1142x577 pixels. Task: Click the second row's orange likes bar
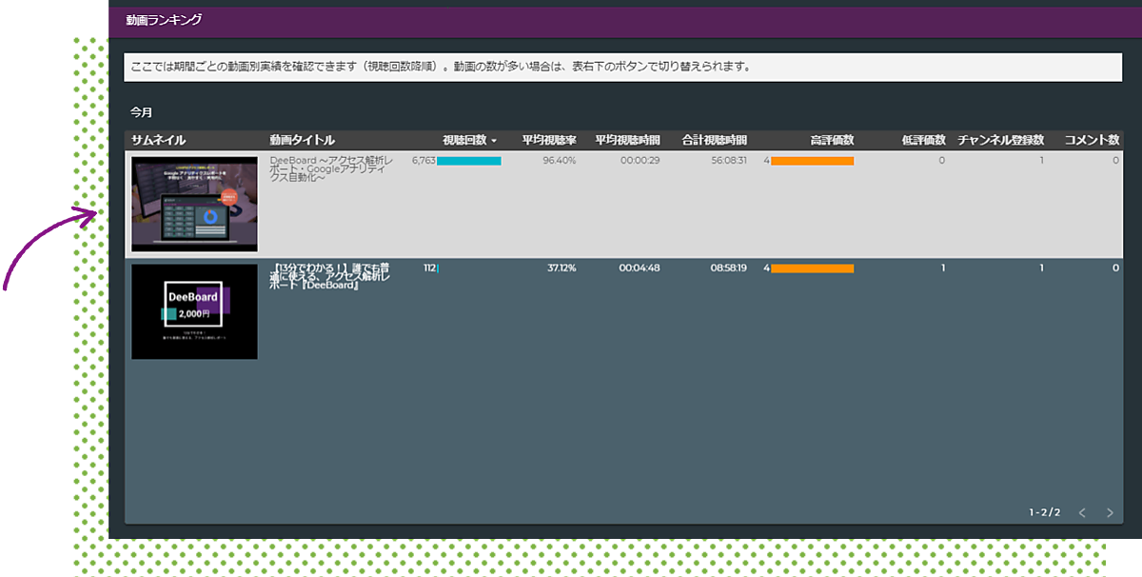812,269
